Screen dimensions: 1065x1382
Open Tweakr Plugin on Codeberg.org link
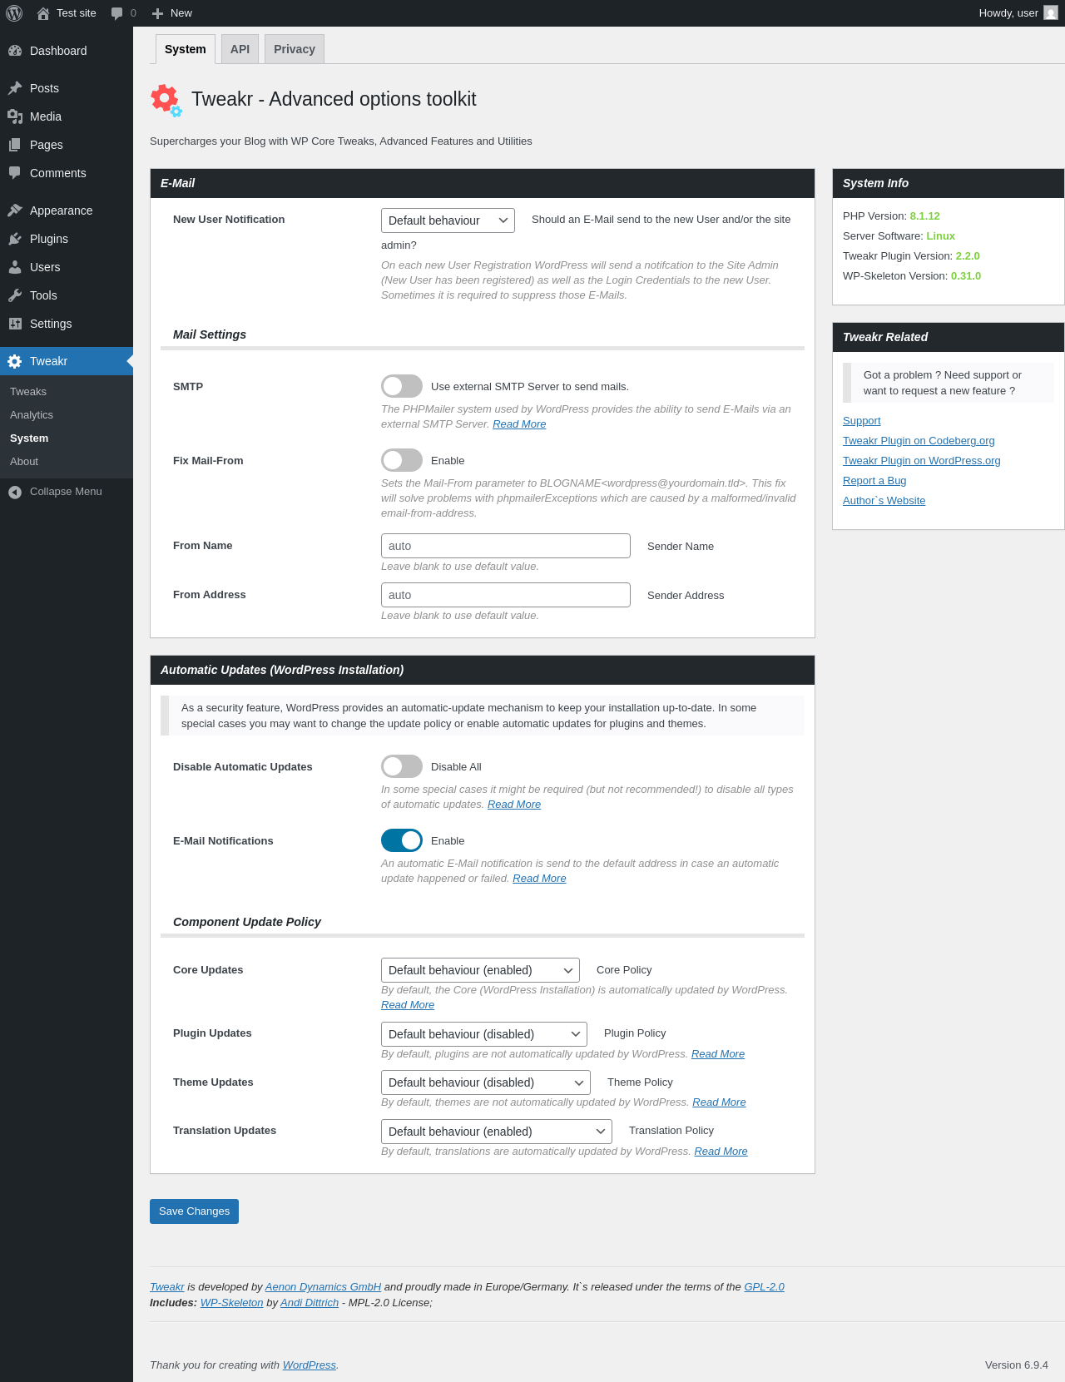tap(919, 441)
